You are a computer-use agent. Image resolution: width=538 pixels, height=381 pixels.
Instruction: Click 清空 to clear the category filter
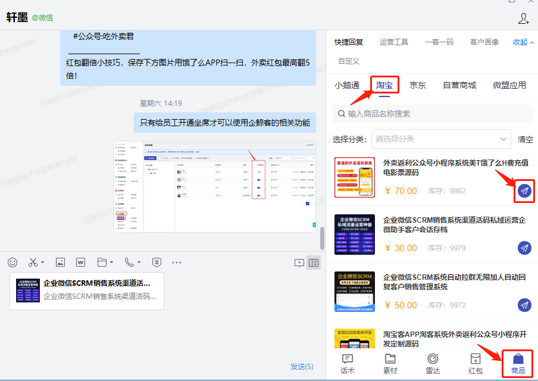pyautogui.click(x=526, y=139)
